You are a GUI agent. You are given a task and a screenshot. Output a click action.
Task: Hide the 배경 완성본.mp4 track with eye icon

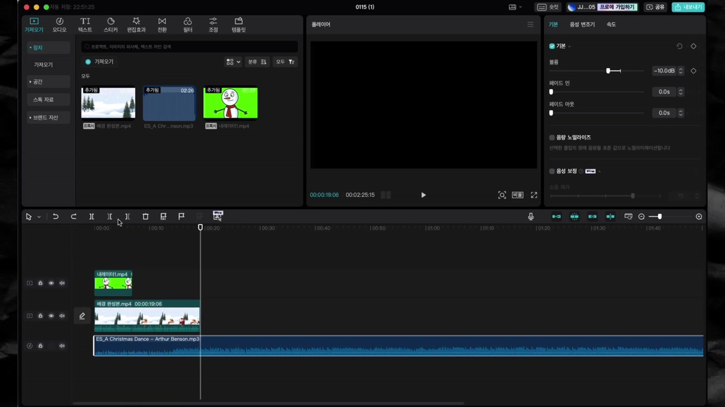pyautogui.click(x=51, y=316)
